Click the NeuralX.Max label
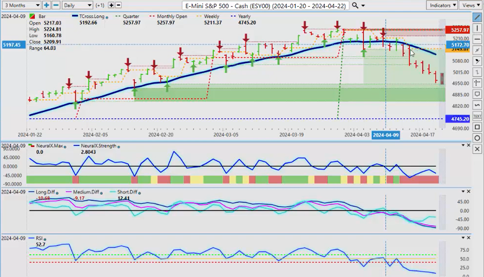The width and height of the screenshot is (484, 277). [x=49, y=146]
